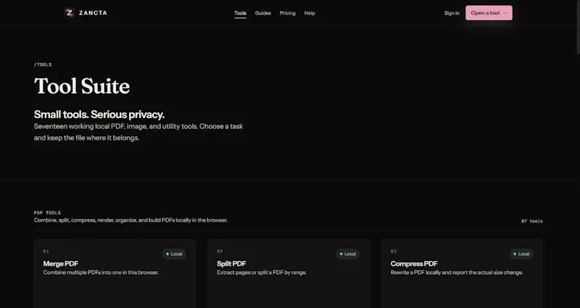The image size is (580, 308).
Task: Click the 01 number on Merge PDF card
Action: click(46, 251)
